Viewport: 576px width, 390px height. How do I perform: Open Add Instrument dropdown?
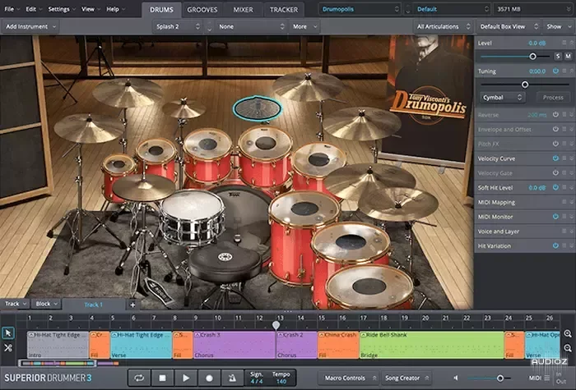(x=30, y=26)
